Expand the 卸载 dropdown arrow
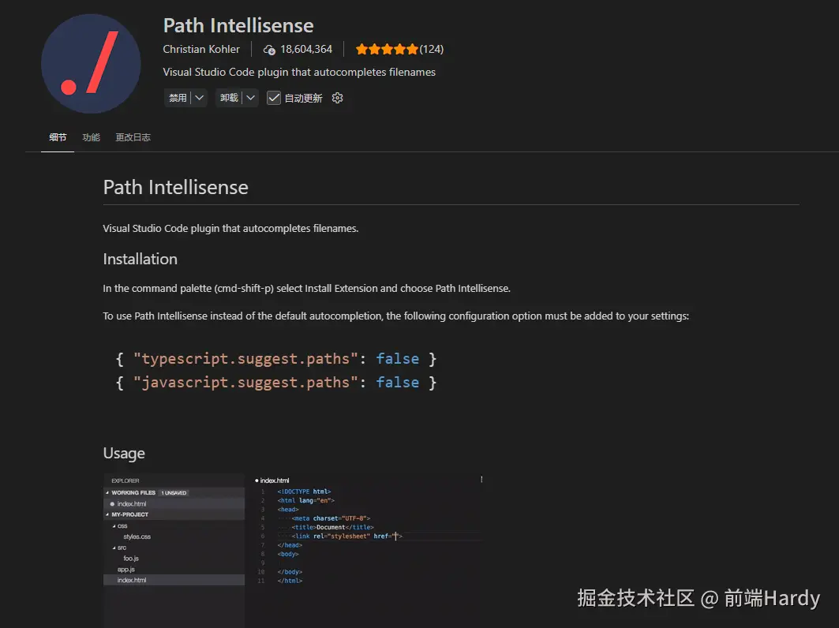This screenshot has width=839, height=628. 250,98
